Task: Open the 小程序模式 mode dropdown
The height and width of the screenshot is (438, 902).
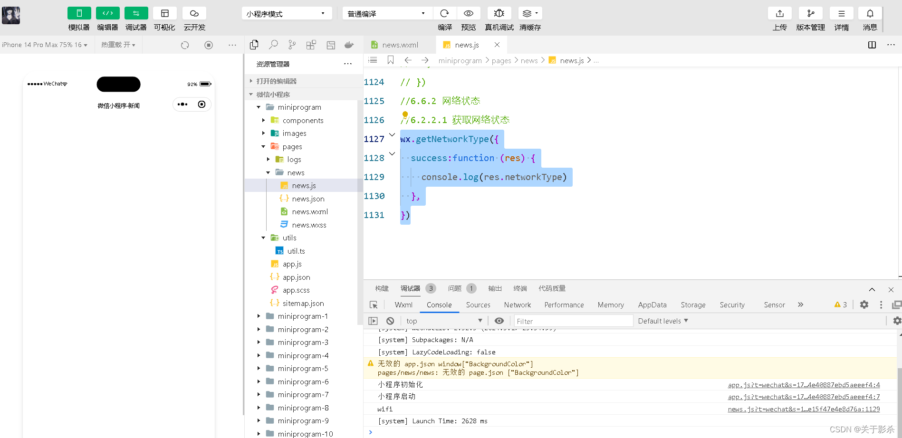Action: 287,13
